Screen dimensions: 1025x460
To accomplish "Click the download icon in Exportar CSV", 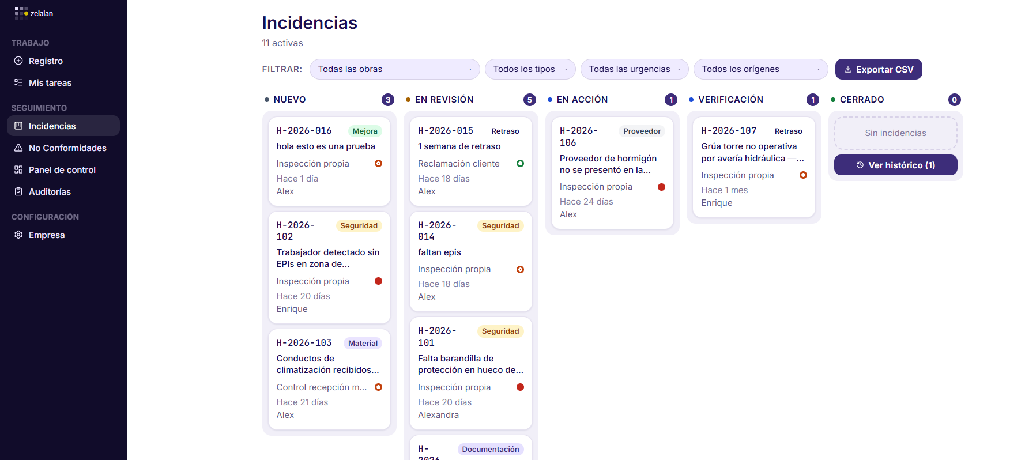I will coord(848,69).
